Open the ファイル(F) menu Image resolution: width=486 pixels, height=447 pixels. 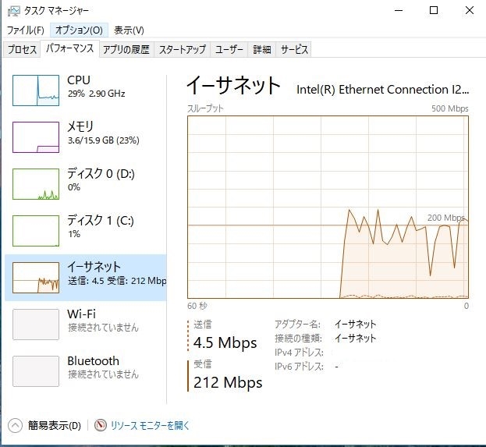[x=25, y=30]
